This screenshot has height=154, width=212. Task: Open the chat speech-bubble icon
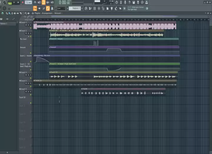pos(142,2)
